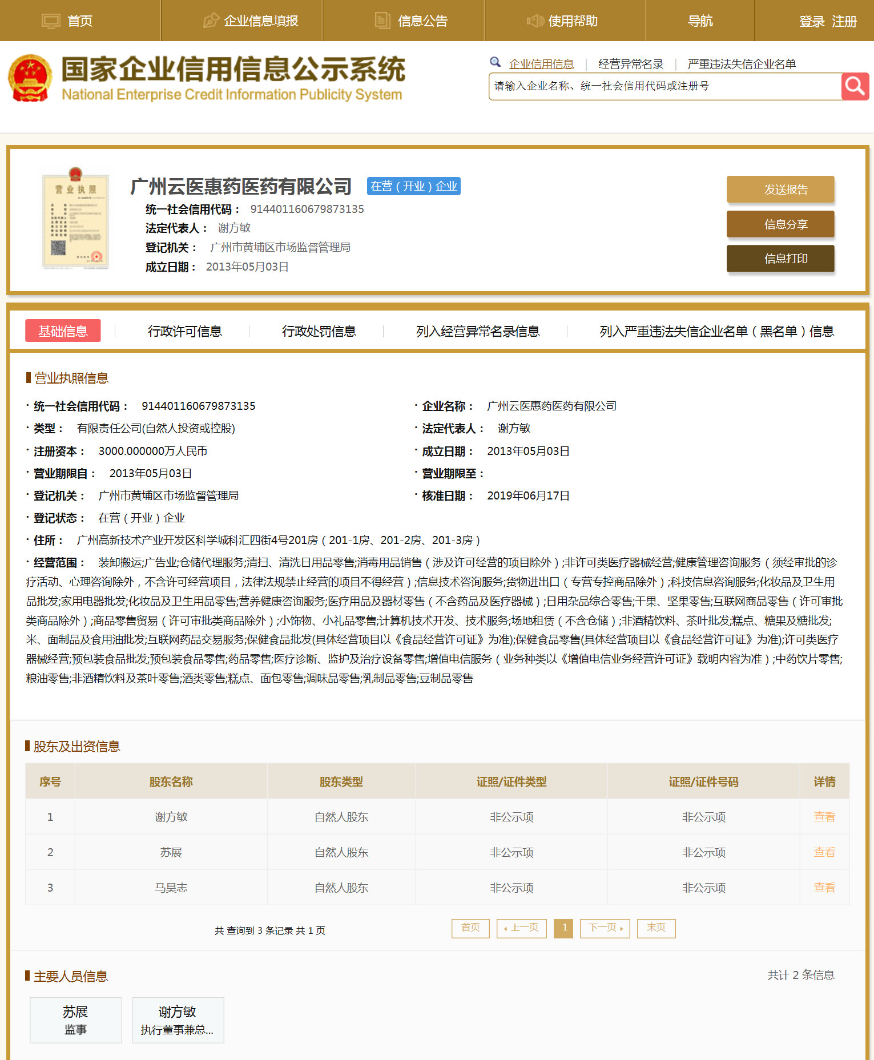Go to first page via 首页 pagination button
874x1060 pixels.
click(x=470, y=928)
